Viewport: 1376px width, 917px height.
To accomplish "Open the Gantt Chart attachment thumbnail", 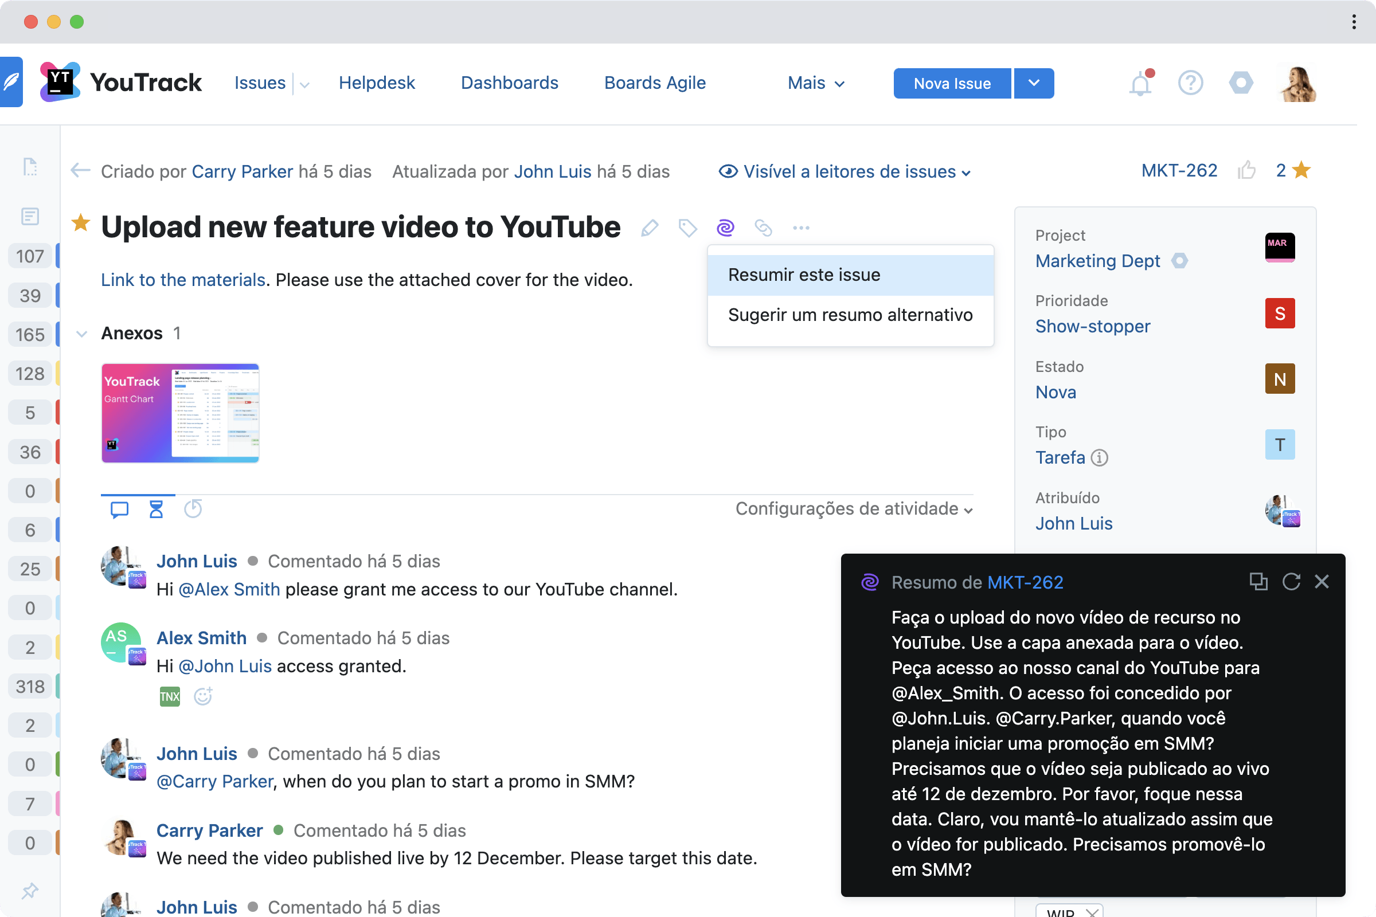I will click(179, 413).
